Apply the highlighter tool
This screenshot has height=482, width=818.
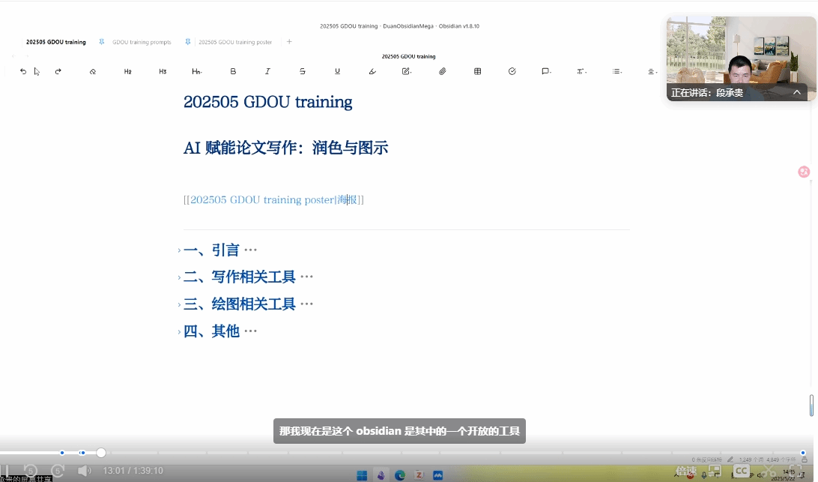point(372,71)
